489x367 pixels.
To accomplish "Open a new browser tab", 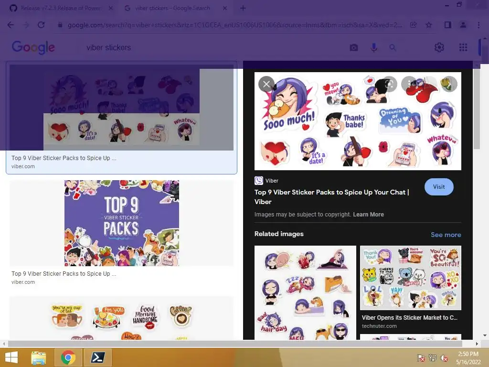I will tap(243, 8).
